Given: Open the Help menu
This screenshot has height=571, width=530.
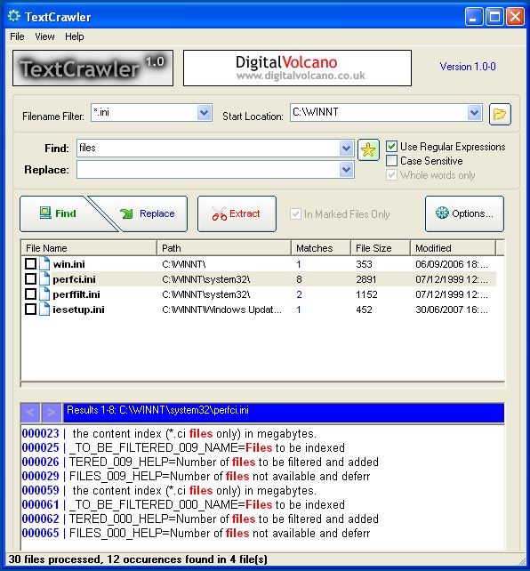Looking at the screenshot, I should click(75, 36).
